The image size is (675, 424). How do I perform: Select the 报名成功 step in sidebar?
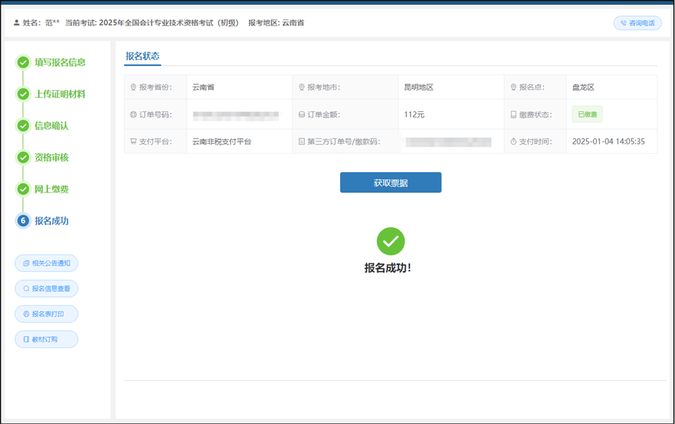[x=52, y=221]
